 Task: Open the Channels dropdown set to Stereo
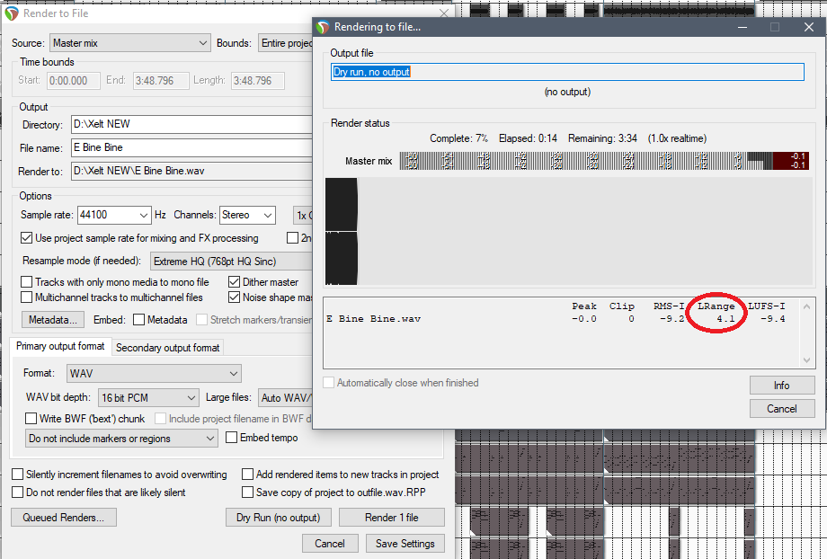pyautogui.click(x=247, y=215)
